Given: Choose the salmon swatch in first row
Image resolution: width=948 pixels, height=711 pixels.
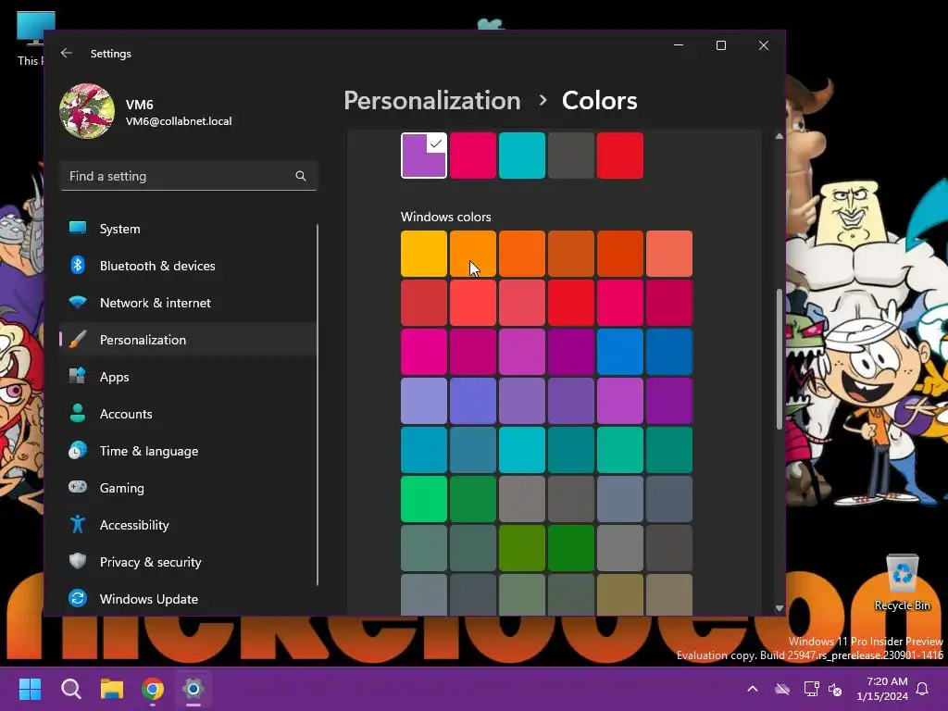Looking at the screenshot, I should click(x=668, y=254).
